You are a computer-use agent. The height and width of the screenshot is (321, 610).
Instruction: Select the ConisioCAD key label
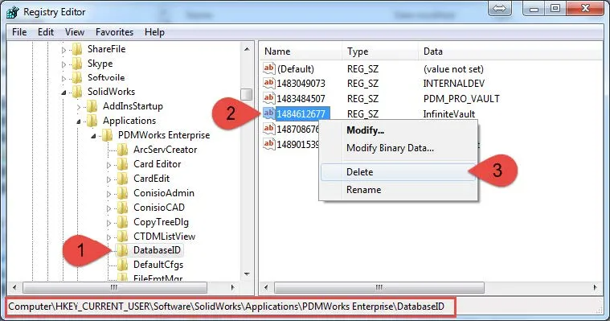(159, 208)
